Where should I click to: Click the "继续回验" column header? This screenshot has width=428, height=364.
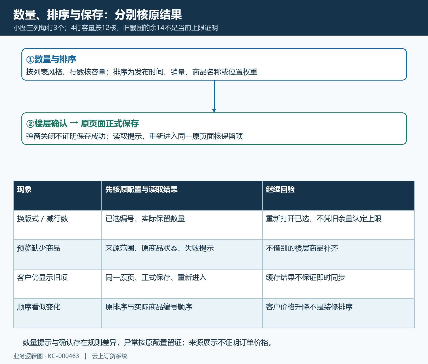[338, 196]
